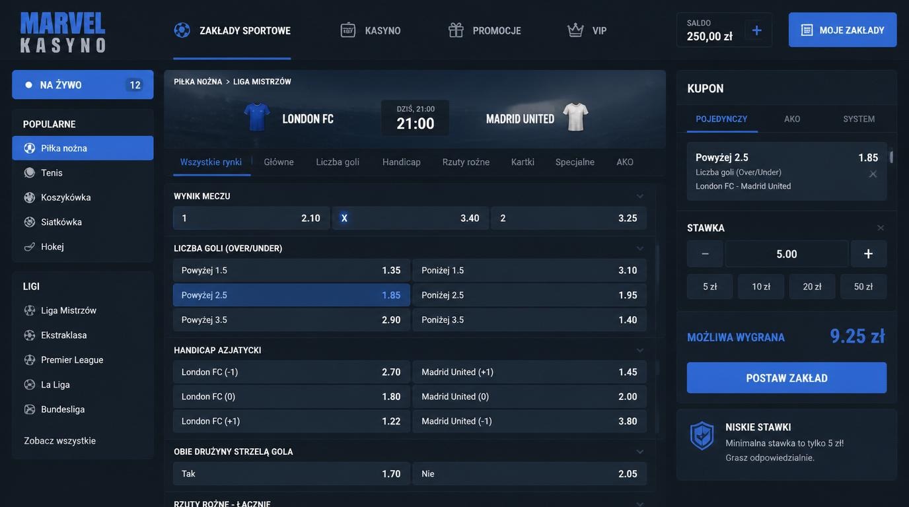
Task: Open the Kartki markets tab
Action: pos(523,162)
